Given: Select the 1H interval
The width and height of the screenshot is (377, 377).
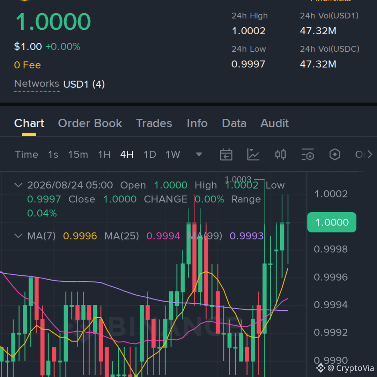Looking at the screenshot, I should [x=104, y=154].
